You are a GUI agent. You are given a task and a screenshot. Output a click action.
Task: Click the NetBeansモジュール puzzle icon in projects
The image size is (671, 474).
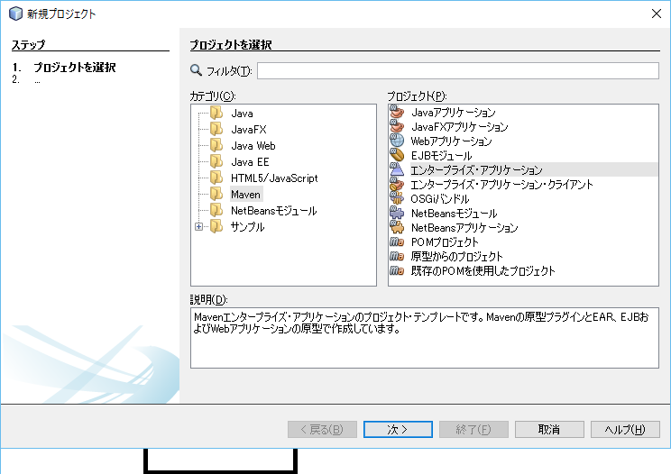point(397,213)
